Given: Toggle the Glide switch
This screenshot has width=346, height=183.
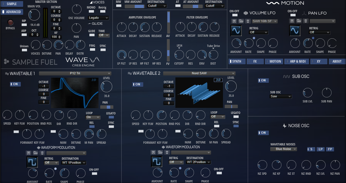Looking at the screenshot, I should tap(92, 35).
